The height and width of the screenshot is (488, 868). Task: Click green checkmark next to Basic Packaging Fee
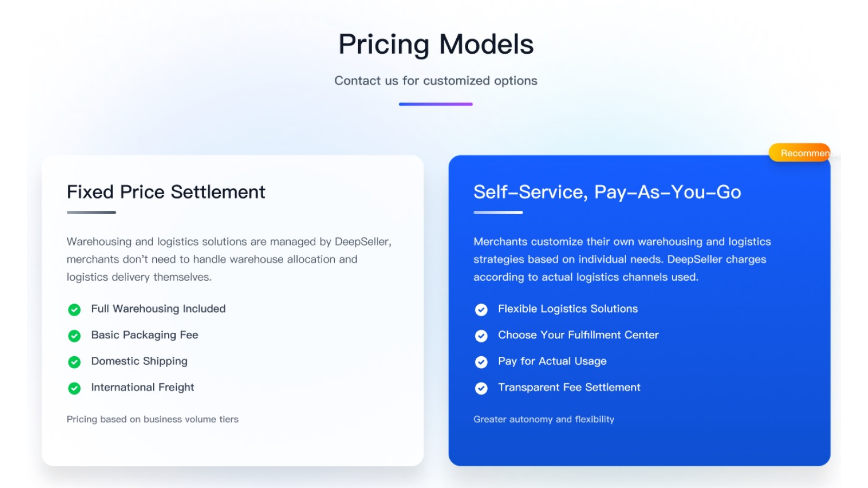coord(74,336)
